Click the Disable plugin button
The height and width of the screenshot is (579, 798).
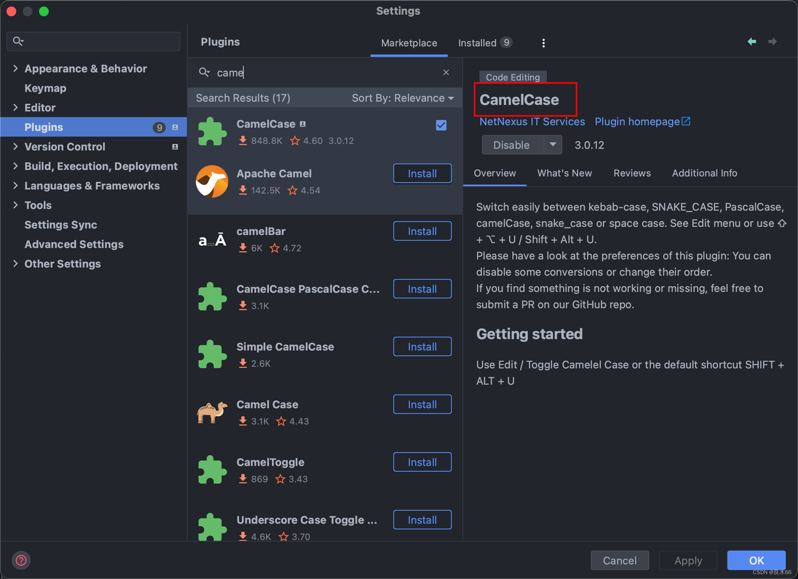pos(512,145)
